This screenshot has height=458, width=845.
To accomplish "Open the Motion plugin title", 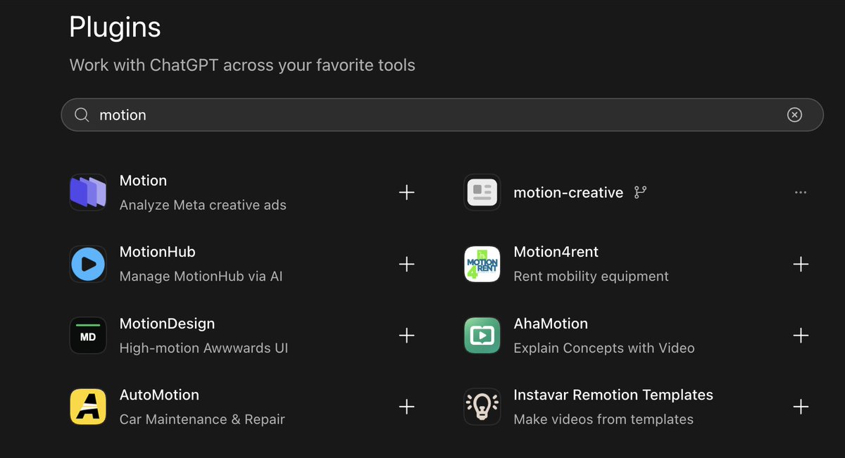I will pos(143,181).
